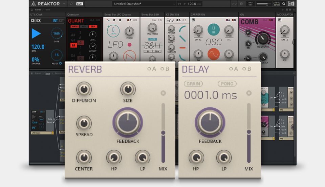Click the power icon in top toolbar
The width and height of the screenshot is (325, 187).
(x=283, y=4)
